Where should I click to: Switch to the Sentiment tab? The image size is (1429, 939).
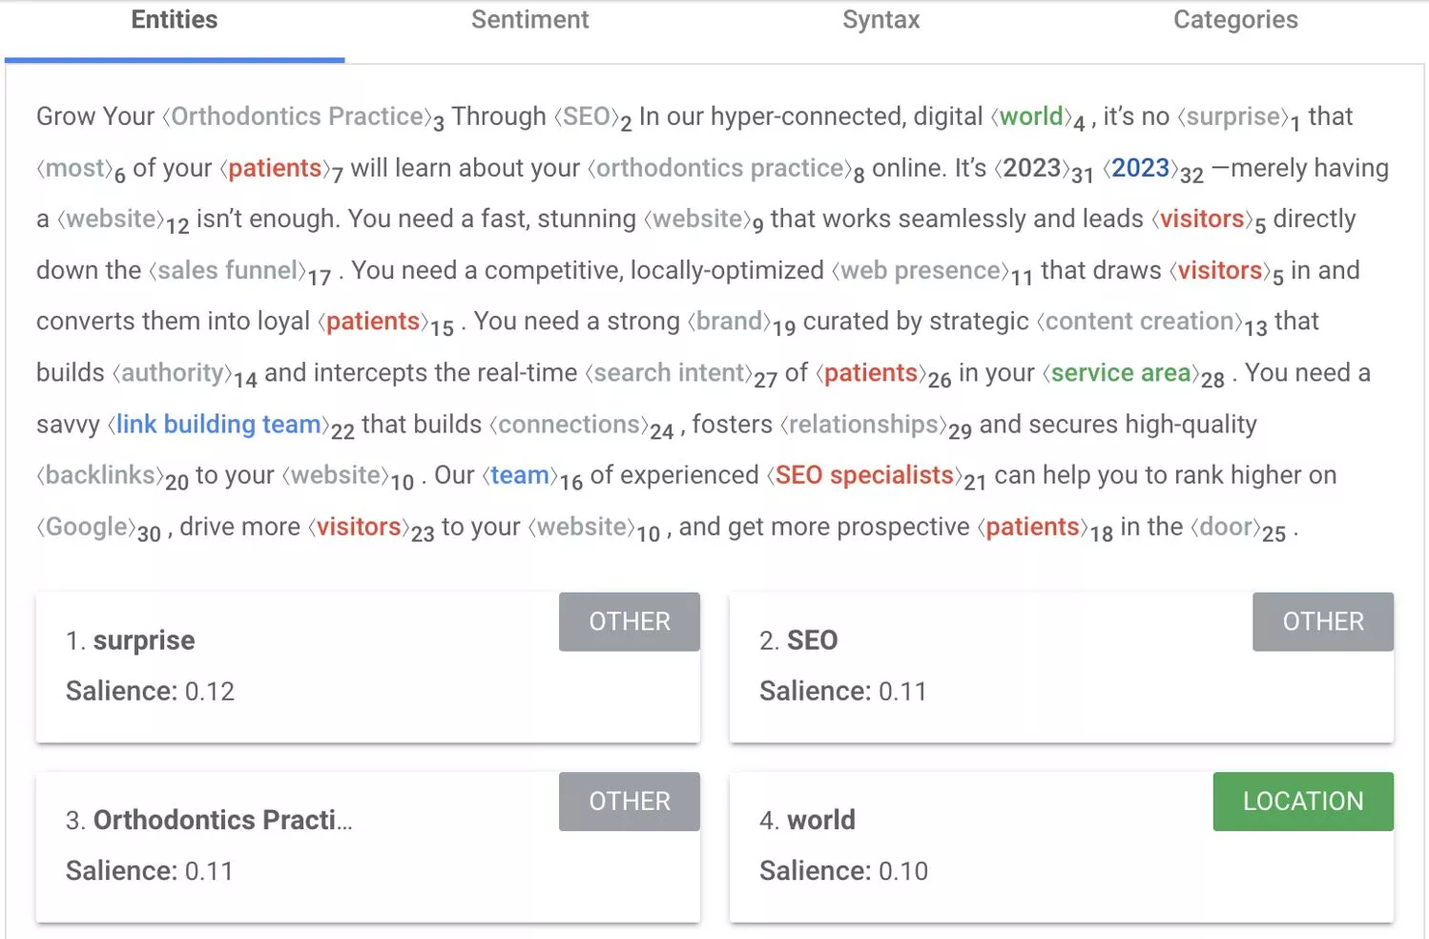529,20
